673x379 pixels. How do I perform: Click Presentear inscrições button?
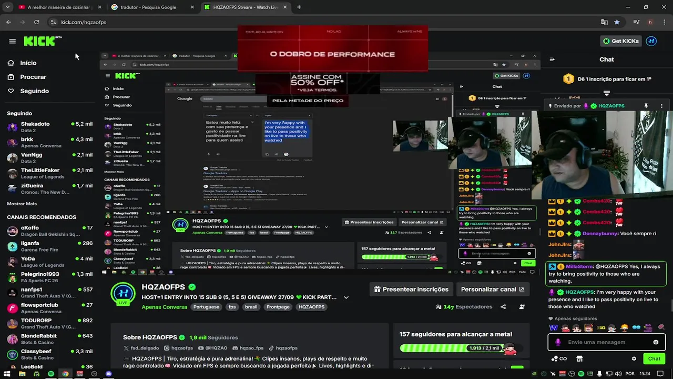tap(411, 289)
